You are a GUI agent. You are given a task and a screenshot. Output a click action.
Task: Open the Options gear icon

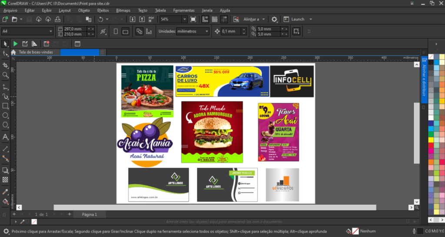(274, 19)
